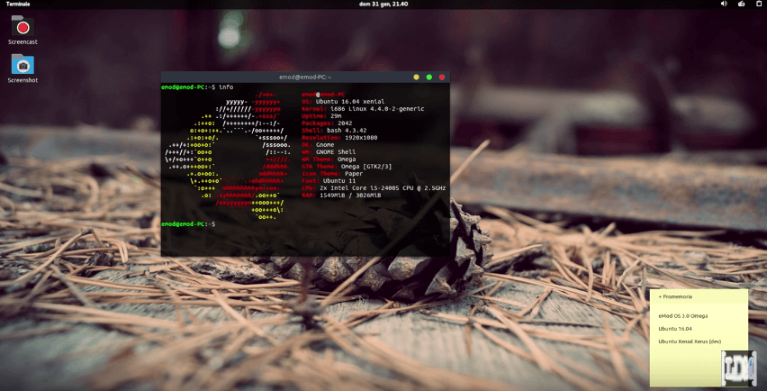Open the Screenshot desktop icon
The image size is (767, 391).
click(x=23, y=68)
